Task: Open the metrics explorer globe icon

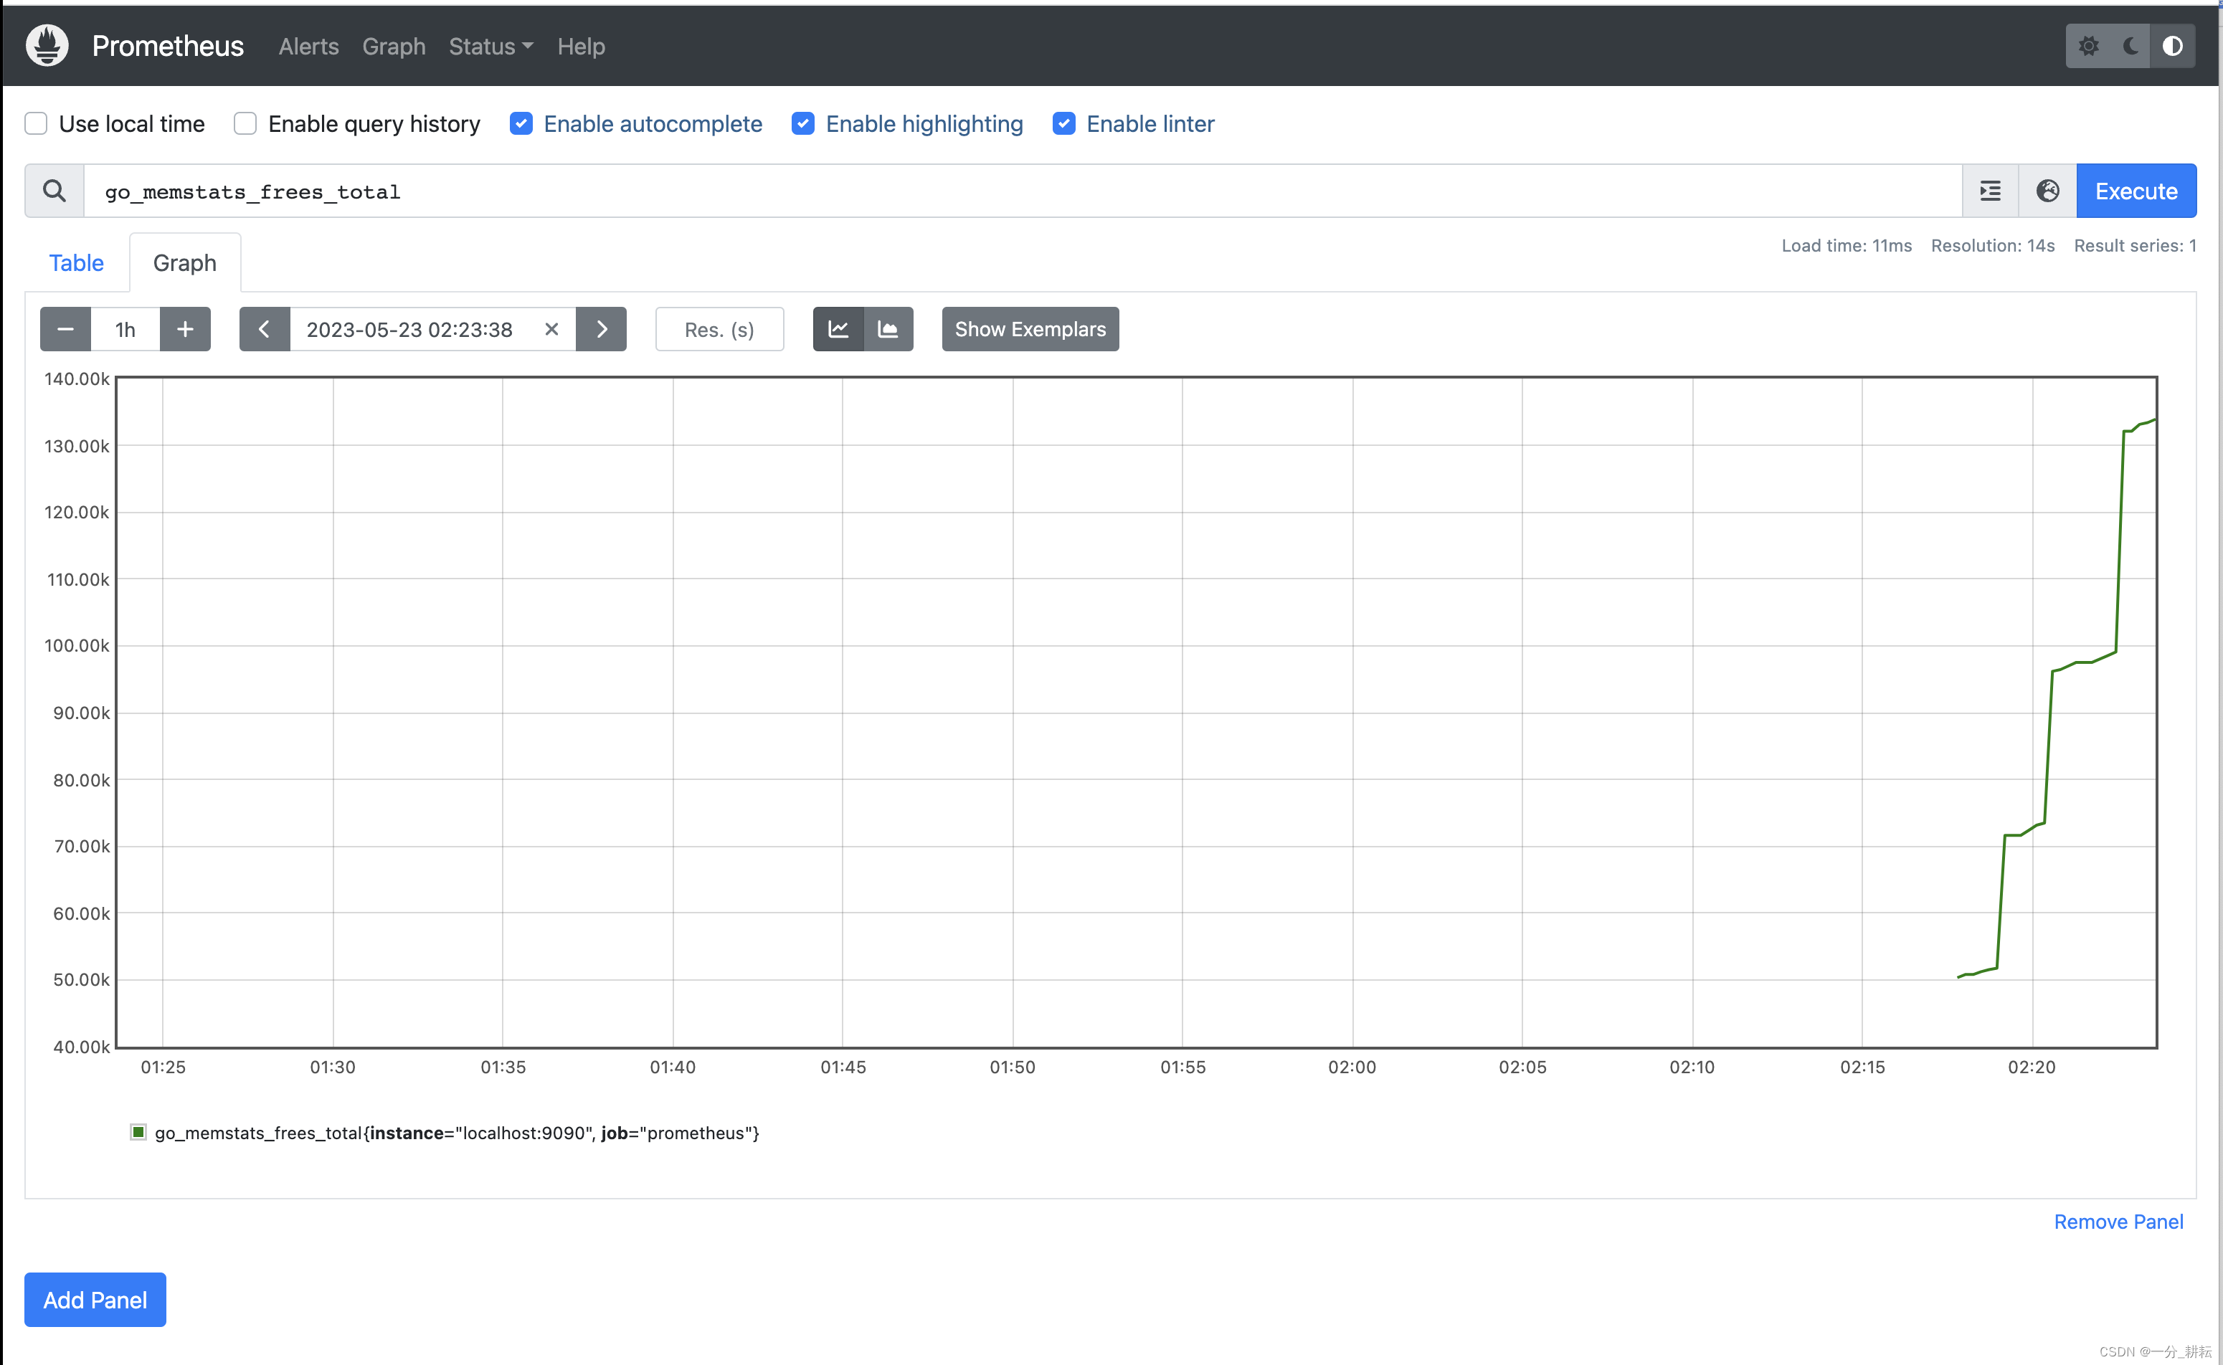Action: coord(2048,191)
